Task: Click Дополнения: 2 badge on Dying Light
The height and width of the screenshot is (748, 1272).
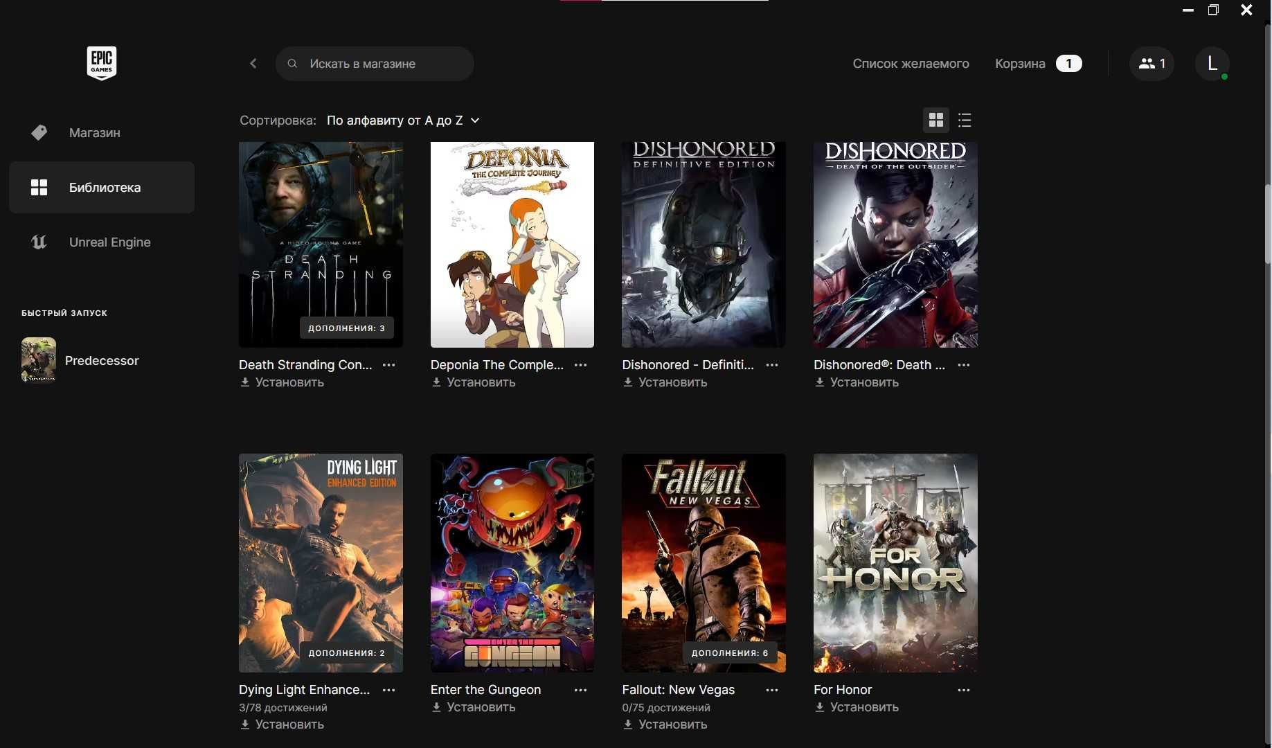Action: tap(346, 653)
